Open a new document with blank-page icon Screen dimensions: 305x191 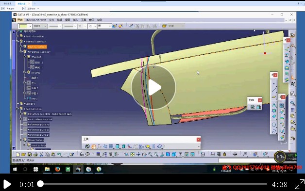(x=17, y=155)
